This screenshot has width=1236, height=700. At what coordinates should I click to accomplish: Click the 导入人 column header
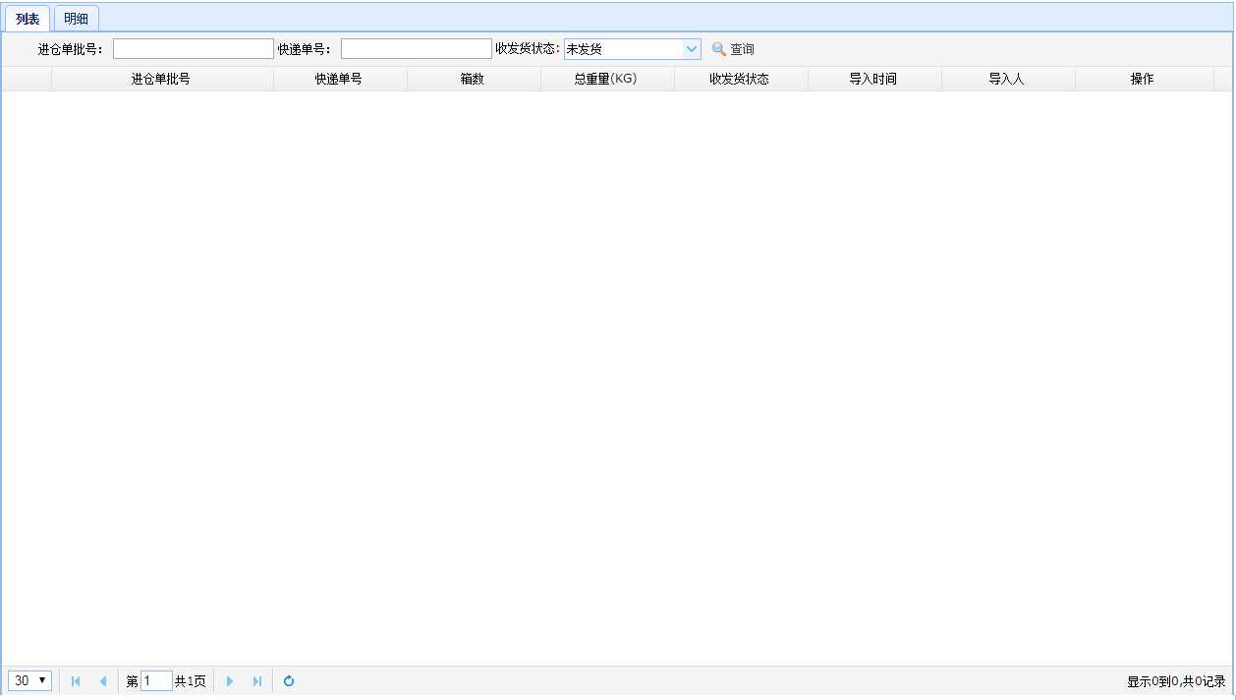(x=1008, y=79)
